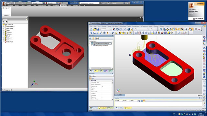Screen dimensions: 207x116
Task: Click the binoculars Find icon in Inventor browser
Action: coord(6,22)
